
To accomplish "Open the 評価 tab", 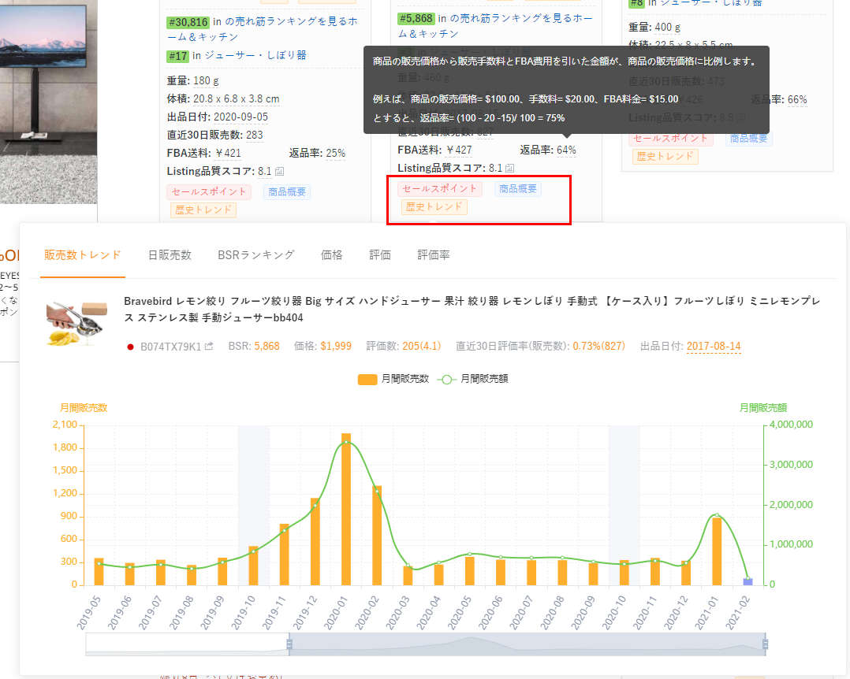I will (379, 255).
